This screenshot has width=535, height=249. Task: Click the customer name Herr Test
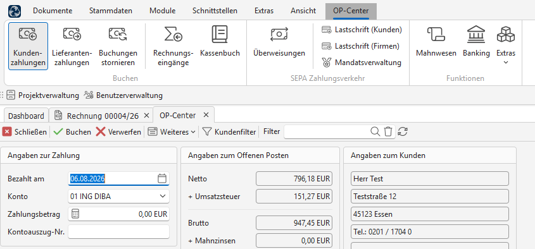tap(429, 178)
